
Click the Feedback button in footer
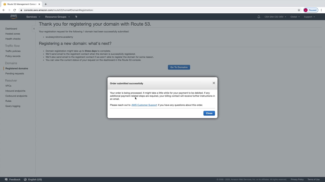[13, 179]
